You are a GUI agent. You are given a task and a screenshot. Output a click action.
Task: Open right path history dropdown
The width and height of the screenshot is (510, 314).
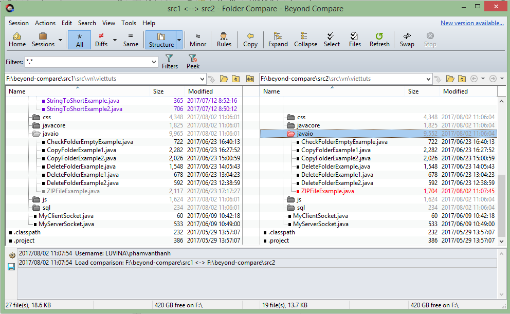pyautogui.click(x=428, y=79)
